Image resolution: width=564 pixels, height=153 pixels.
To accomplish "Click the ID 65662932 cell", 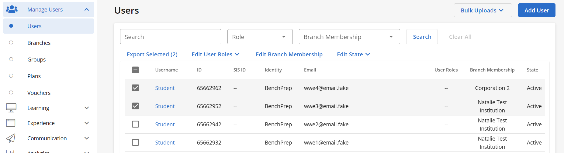I will pyautogui.click(x=209, y=142).
